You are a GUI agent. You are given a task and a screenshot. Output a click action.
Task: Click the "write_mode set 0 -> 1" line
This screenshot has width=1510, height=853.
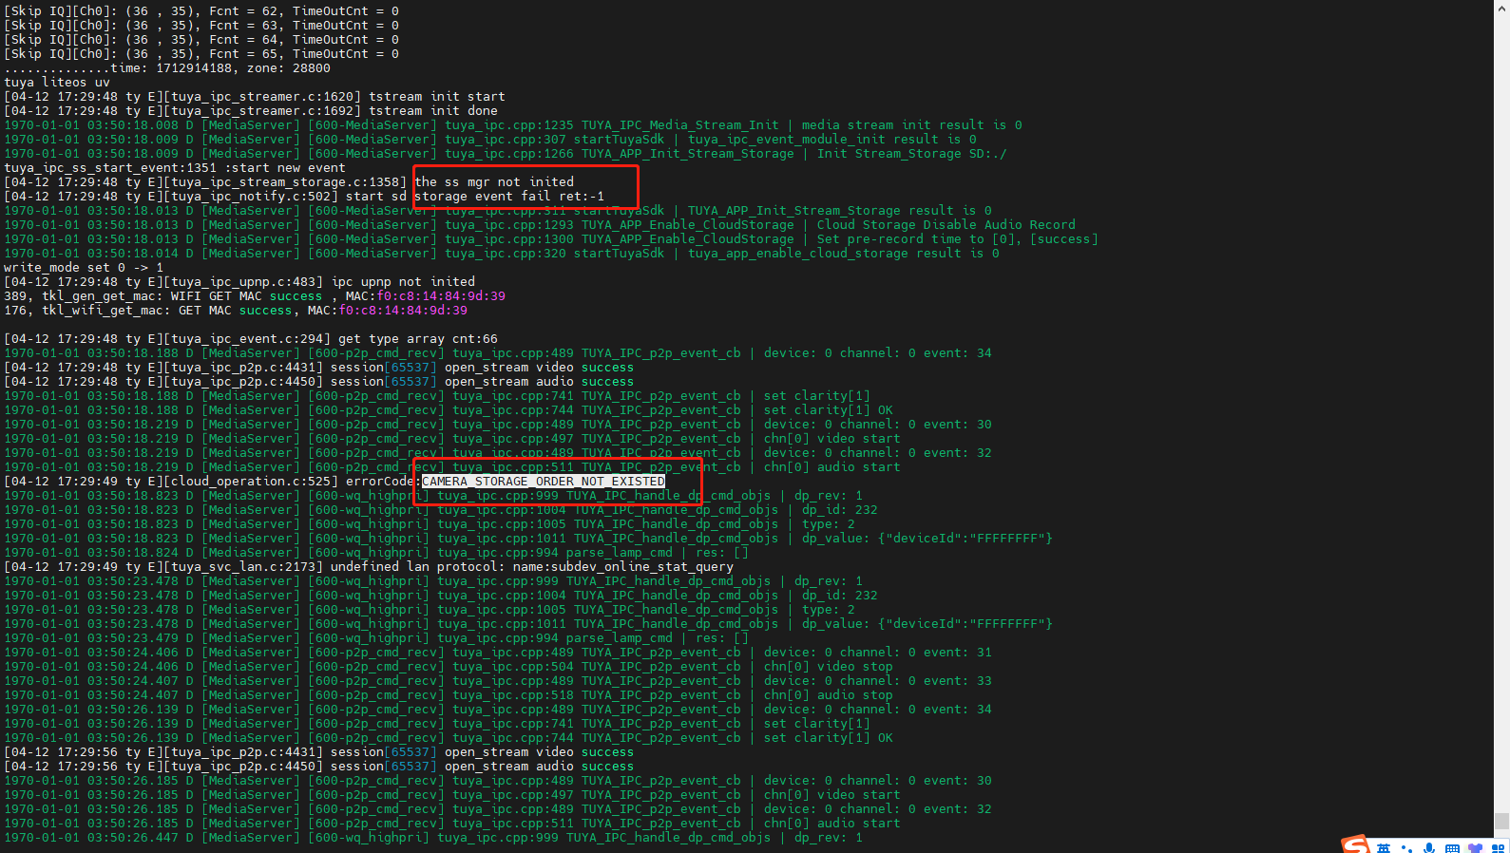click(x=84, y=267)
